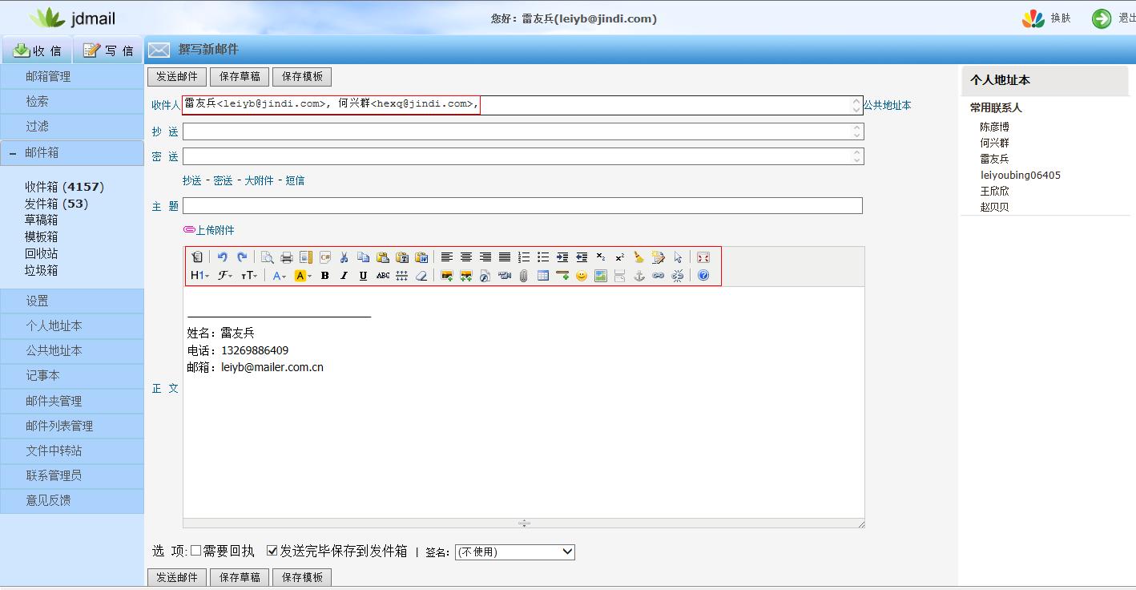The image size is (1136, 590).
Task: Open 检索 in the sidebar
Action: (72, 102)
